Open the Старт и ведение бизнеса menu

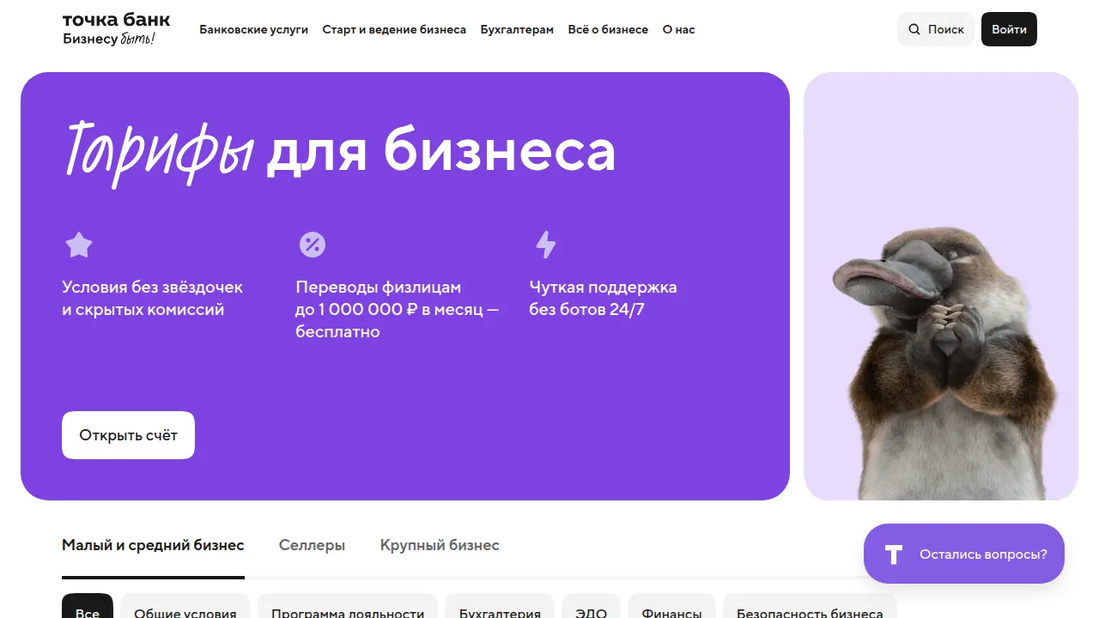394,29
